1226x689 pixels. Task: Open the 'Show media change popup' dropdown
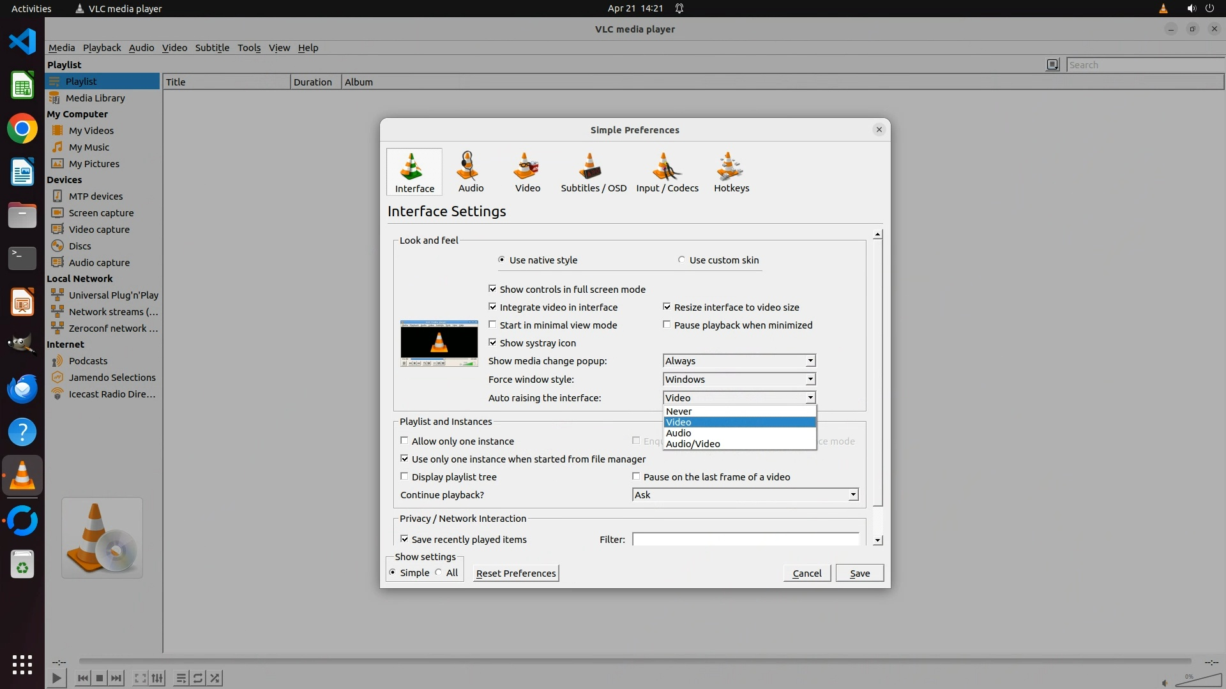coord(739,361)
